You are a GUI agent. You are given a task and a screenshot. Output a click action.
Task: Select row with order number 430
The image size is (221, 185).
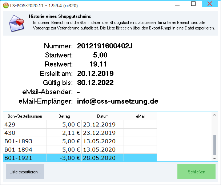[x=80, y=133]
